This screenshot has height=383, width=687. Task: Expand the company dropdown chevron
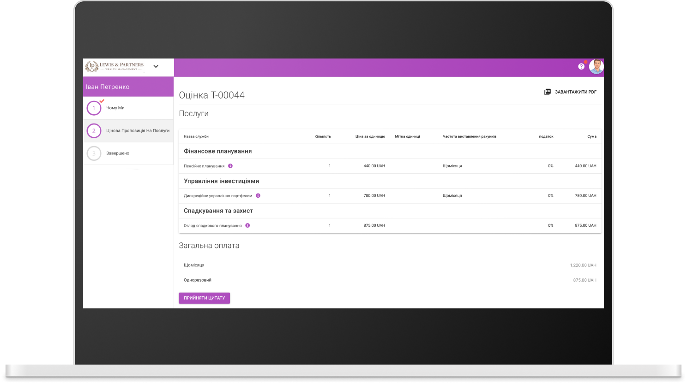point(156,66)
